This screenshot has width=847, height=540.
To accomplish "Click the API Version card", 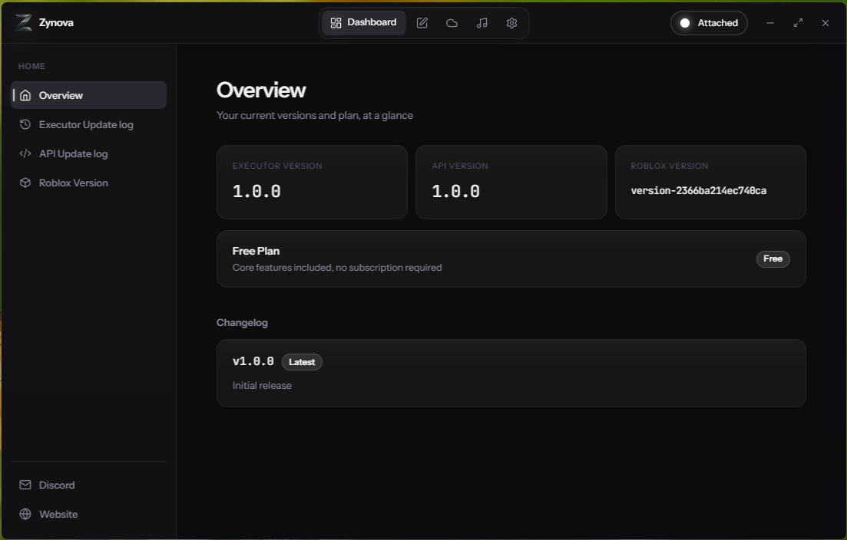I will 511,182.
